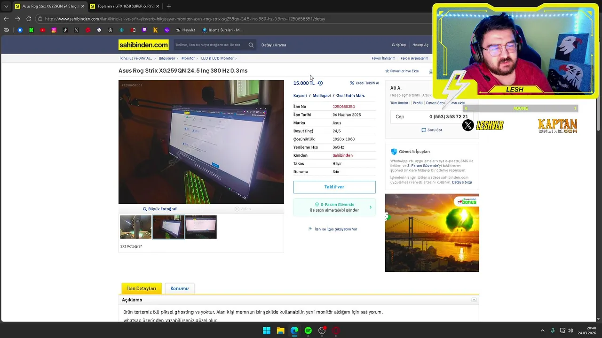Open the Bilgisayar breadcrumb
The image size is (602, 338).
pyautogui.click(x=167, y=58)
